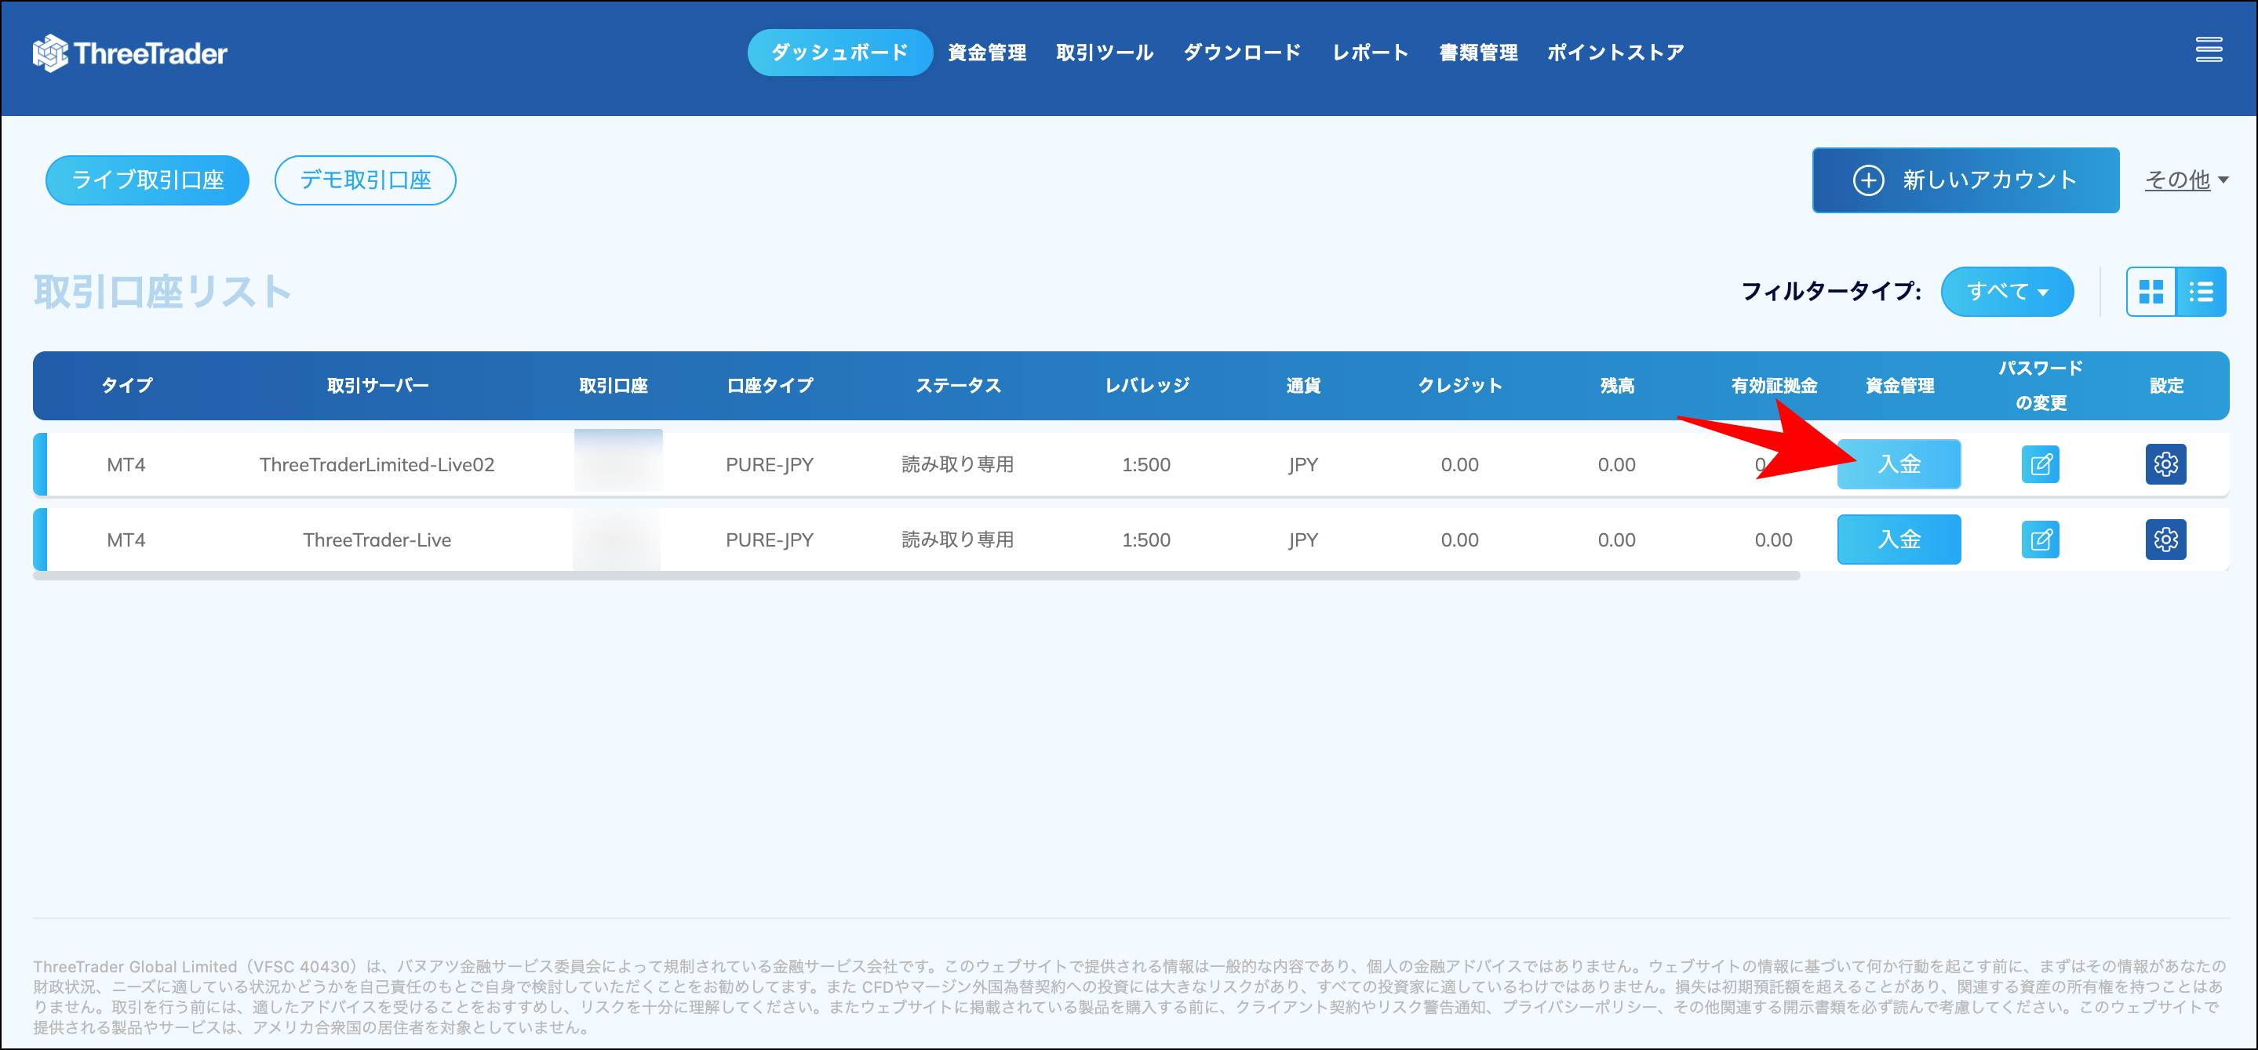Viewport: 2258px width, 1050px height.
Task: Switch to grid card view icon
Action: [2151, 291]
